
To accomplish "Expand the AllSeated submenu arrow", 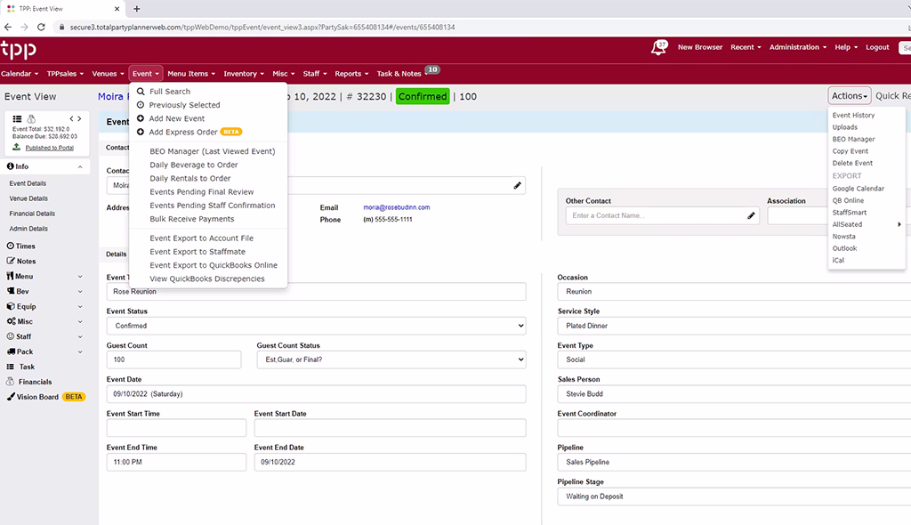I will (x=899, y=224).
